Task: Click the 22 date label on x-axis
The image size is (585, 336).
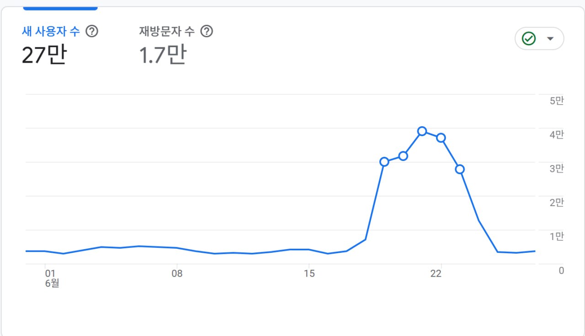Action: [436, 273]
